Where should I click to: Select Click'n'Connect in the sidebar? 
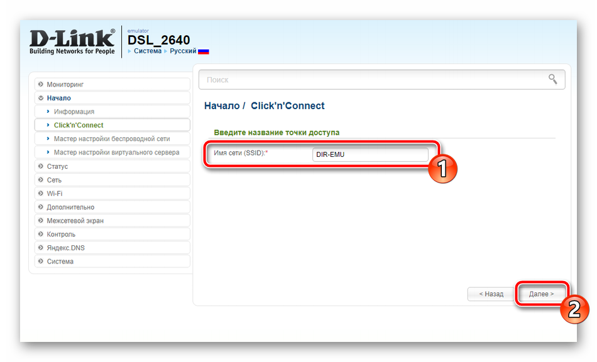pos(112,125)
